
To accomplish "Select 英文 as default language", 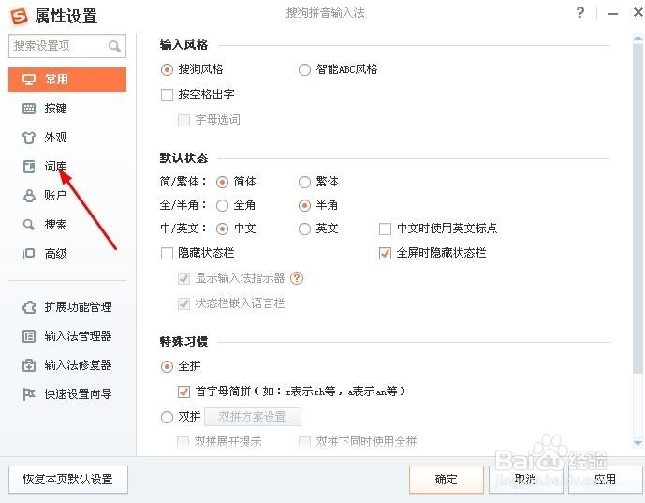I will click(304, 229).
